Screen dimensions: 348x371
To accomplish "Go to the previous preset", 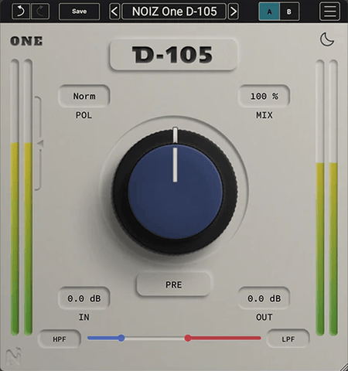I will [x=114, y=12].
